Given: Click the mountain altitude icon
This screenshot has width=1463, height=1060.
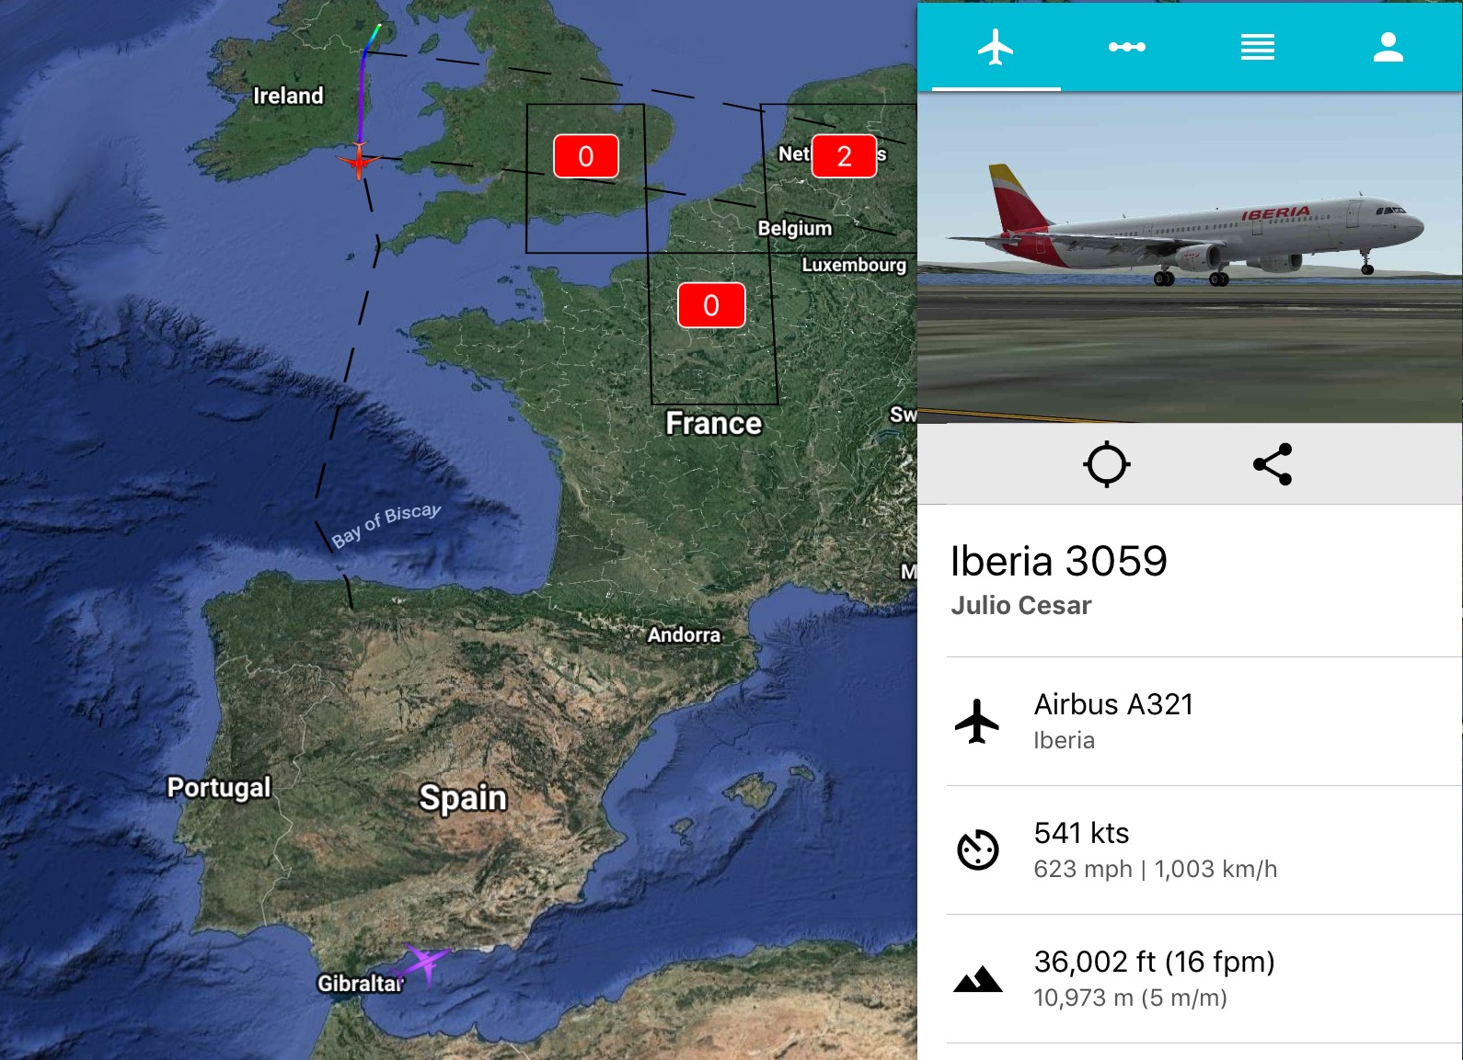Looking at the screenshot, I should (977, 979).
